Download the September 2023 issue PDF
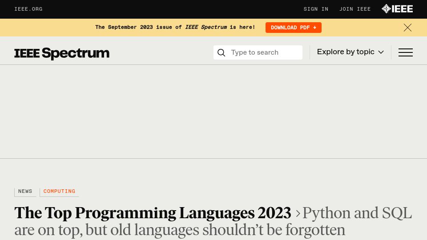The width and height of the screenshot is (427, 240). (293, 28)
